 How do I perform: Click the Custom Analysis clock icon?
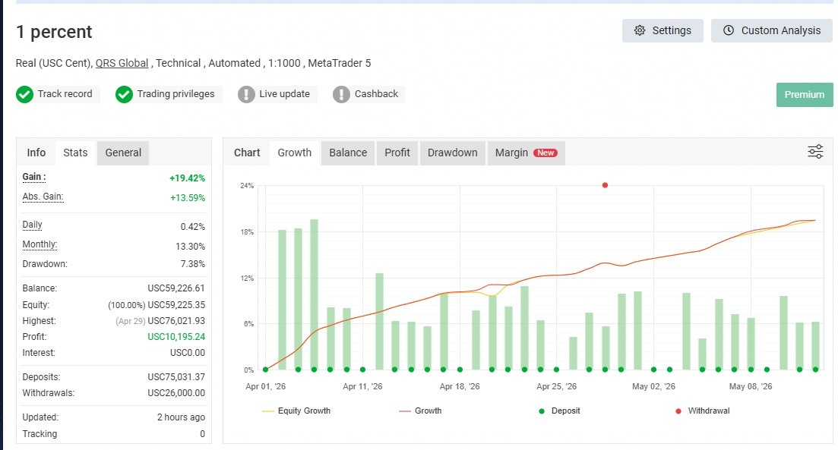click(x=729, y=30)
